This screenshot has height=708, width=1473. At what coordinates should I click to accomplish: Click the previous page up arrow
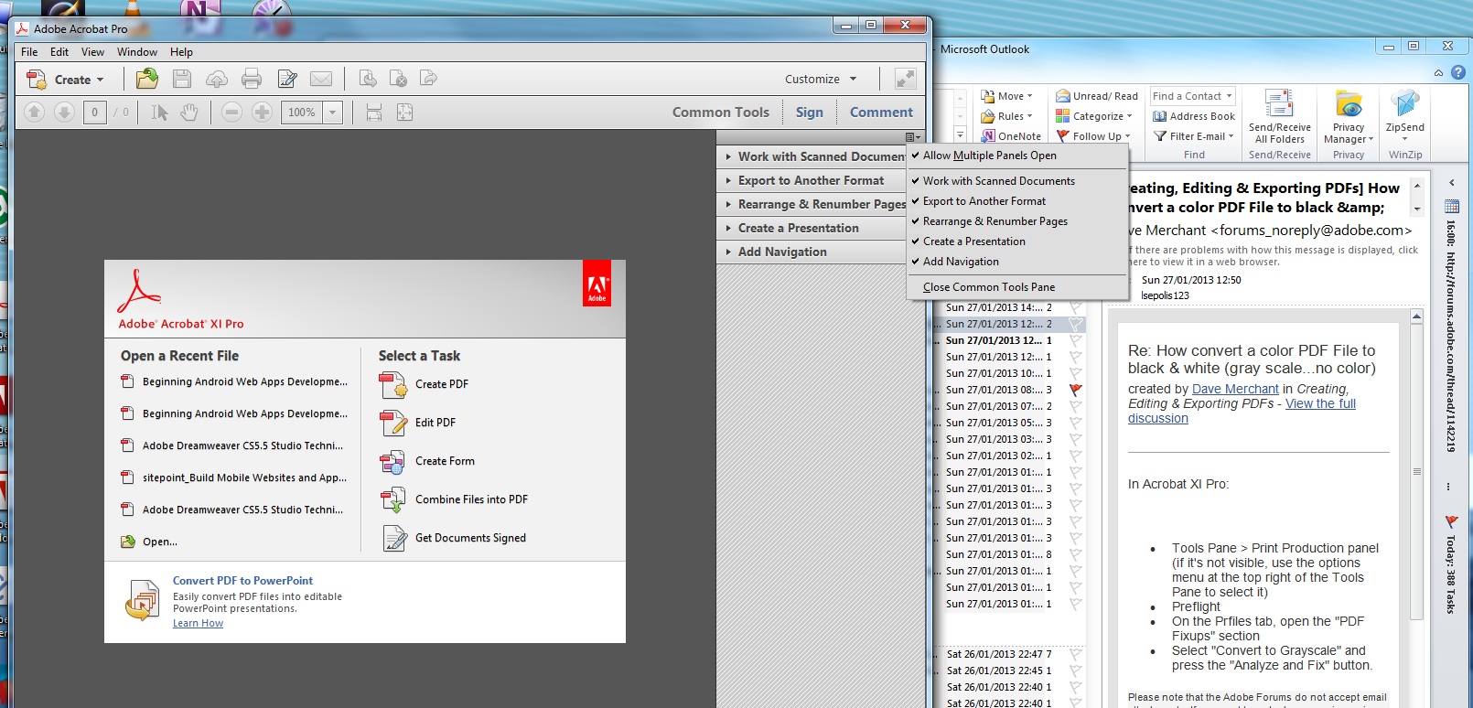coord(34,113)
